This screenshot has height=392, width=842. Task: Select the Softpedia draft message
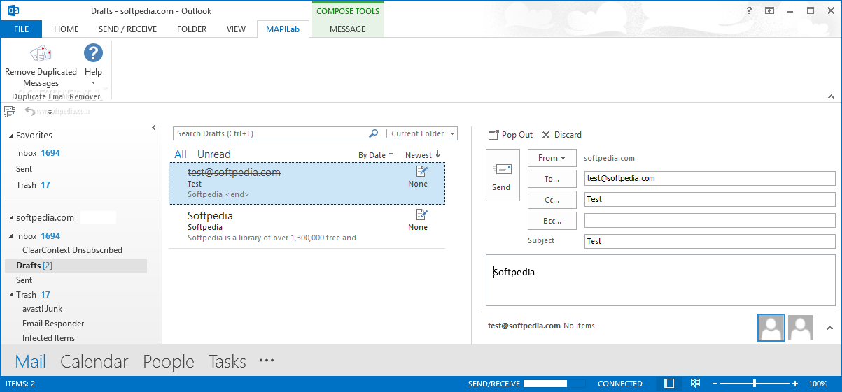tap(307, 226)
